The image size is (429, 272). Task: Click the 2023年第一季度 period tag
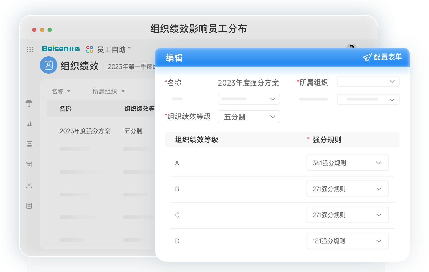[x=130, y=66]
